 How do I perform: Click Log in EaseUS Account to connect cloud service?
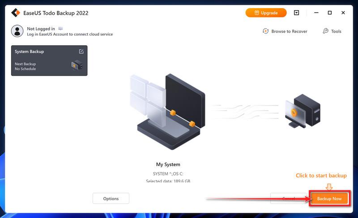[x=70, y=34]
